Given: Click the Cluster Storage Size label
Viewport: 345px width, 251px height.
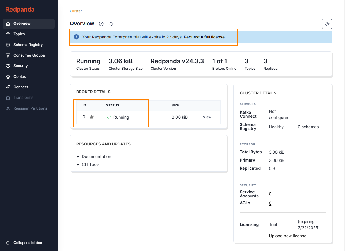Looking at the screenshot, I should pos(125,69).
